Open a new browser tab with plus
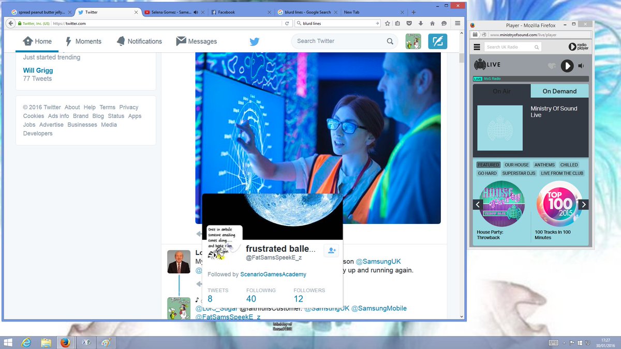 tap(413, 12)
